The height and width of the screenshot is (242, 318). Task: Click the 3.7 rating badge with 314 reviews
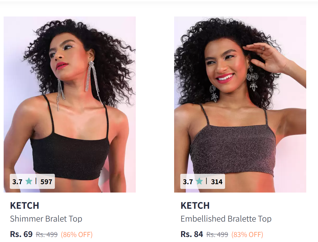pos(203,181)
